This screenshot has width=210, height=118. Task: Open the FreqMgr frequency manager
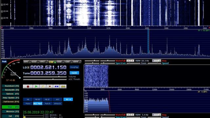pyautogui.click(x=74, y=67)
